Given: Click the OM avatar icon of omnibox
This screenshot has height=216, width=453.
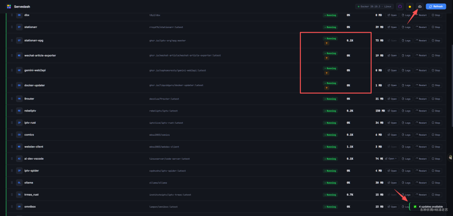Looking at the screenshot, I should click(19, 206).
